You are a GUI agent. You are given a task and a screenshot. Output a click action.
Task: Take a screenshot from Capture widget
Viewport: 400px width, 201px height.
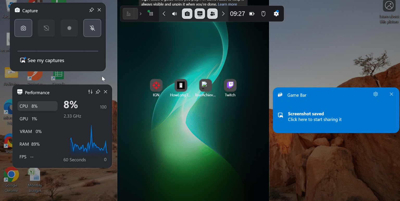coord(23,28)
